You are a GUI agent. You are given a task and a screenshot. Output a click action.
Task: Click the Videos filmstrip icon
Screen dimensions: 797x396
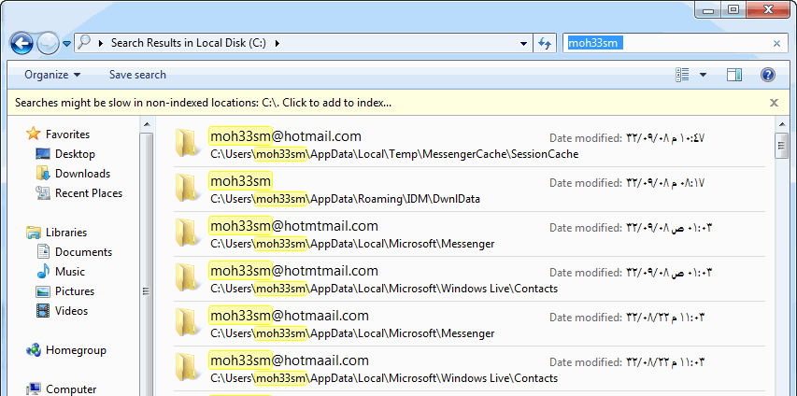pos(43,311)
